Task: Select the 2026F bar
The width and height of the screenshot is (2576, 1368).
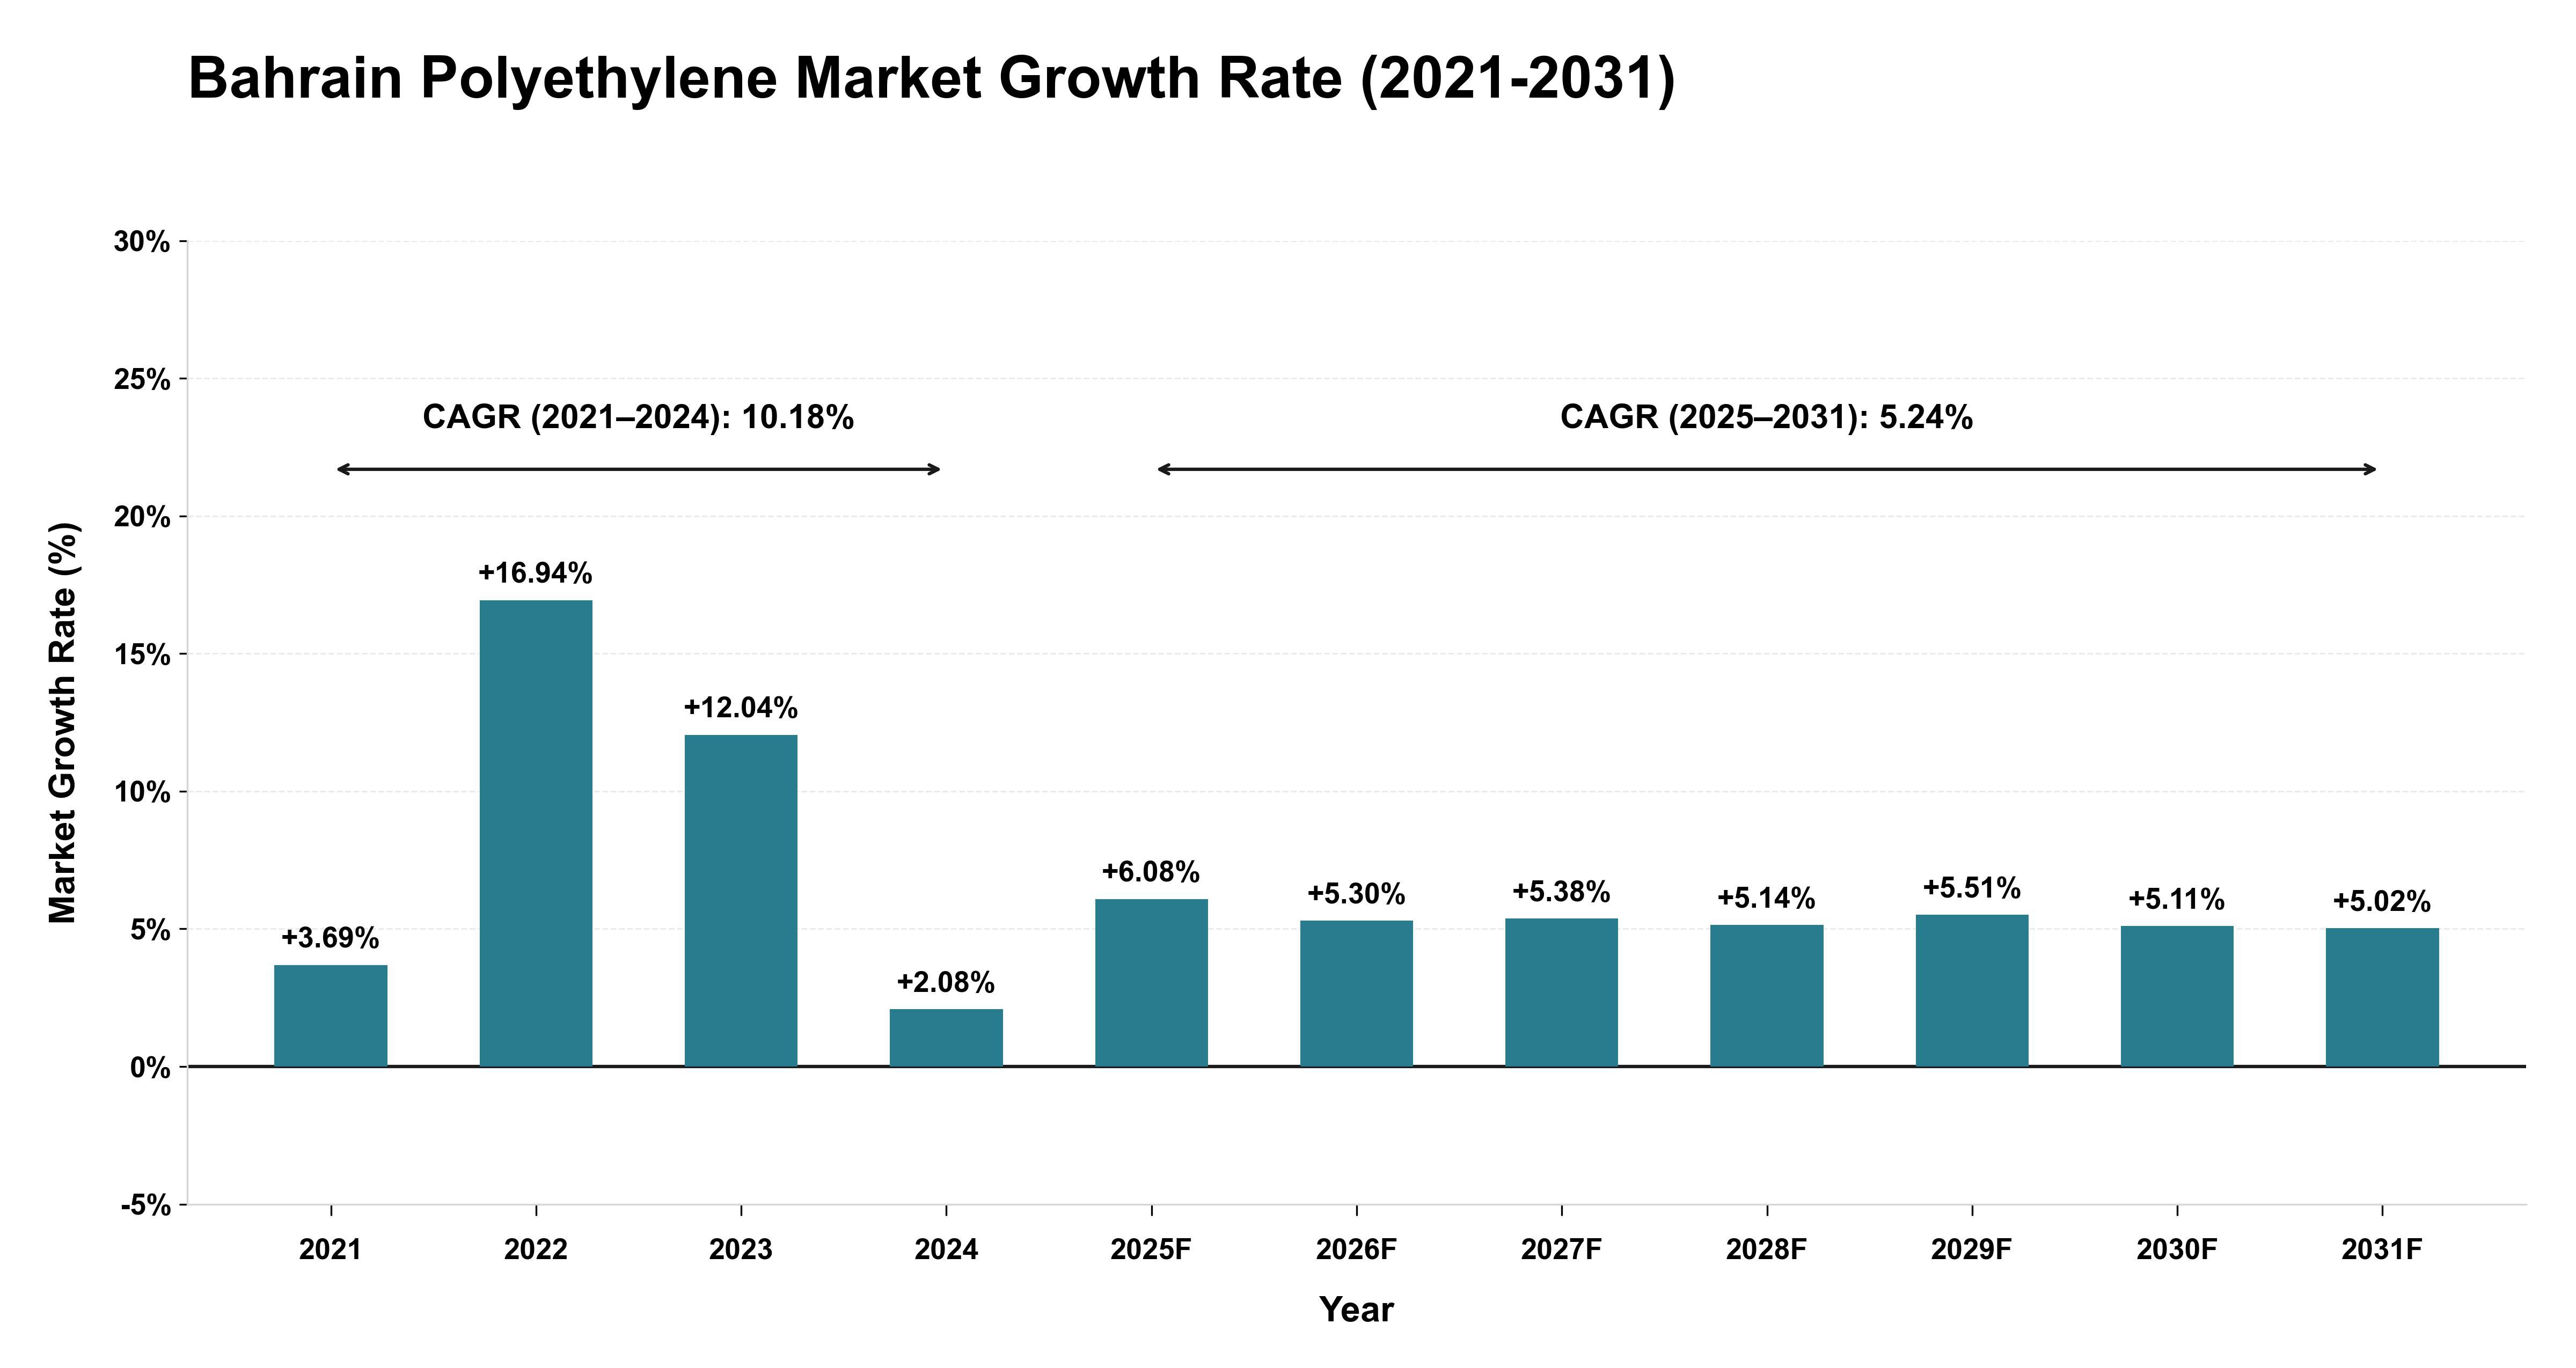Action: [1356, 994]
